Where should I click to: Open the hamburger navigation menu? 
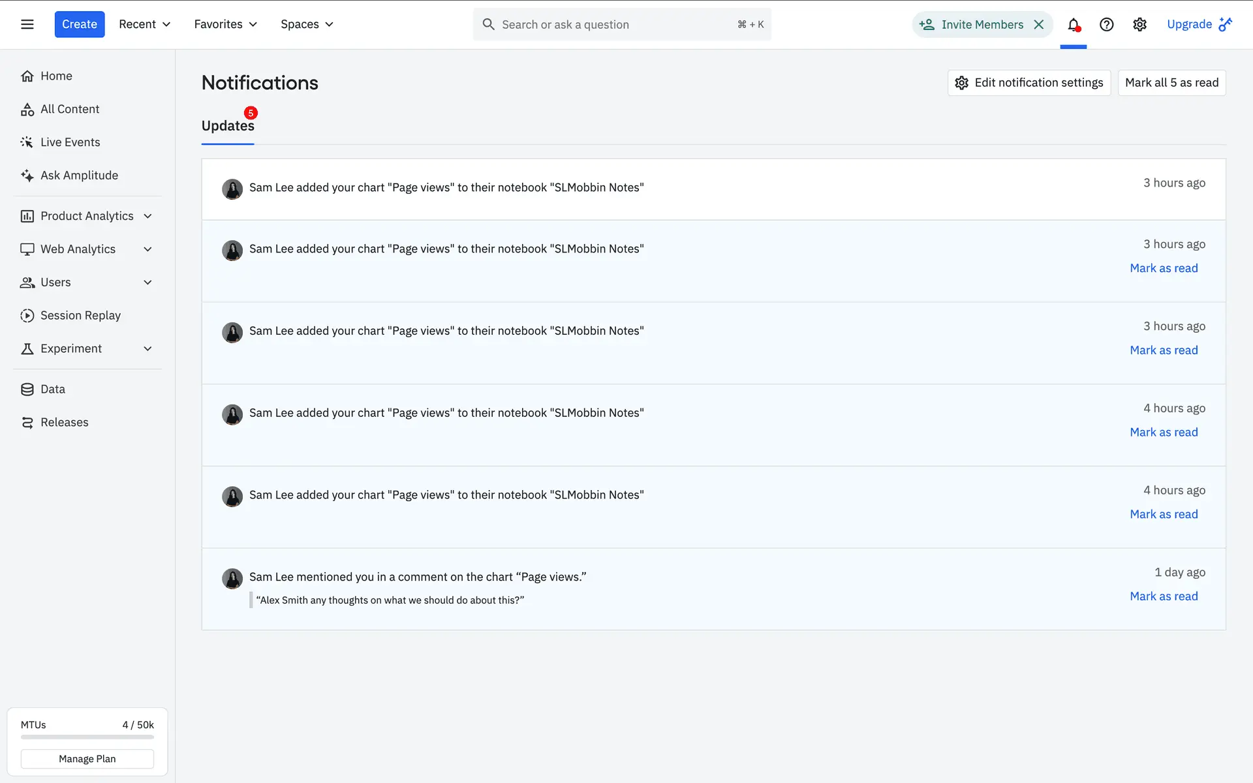point(27,24)
